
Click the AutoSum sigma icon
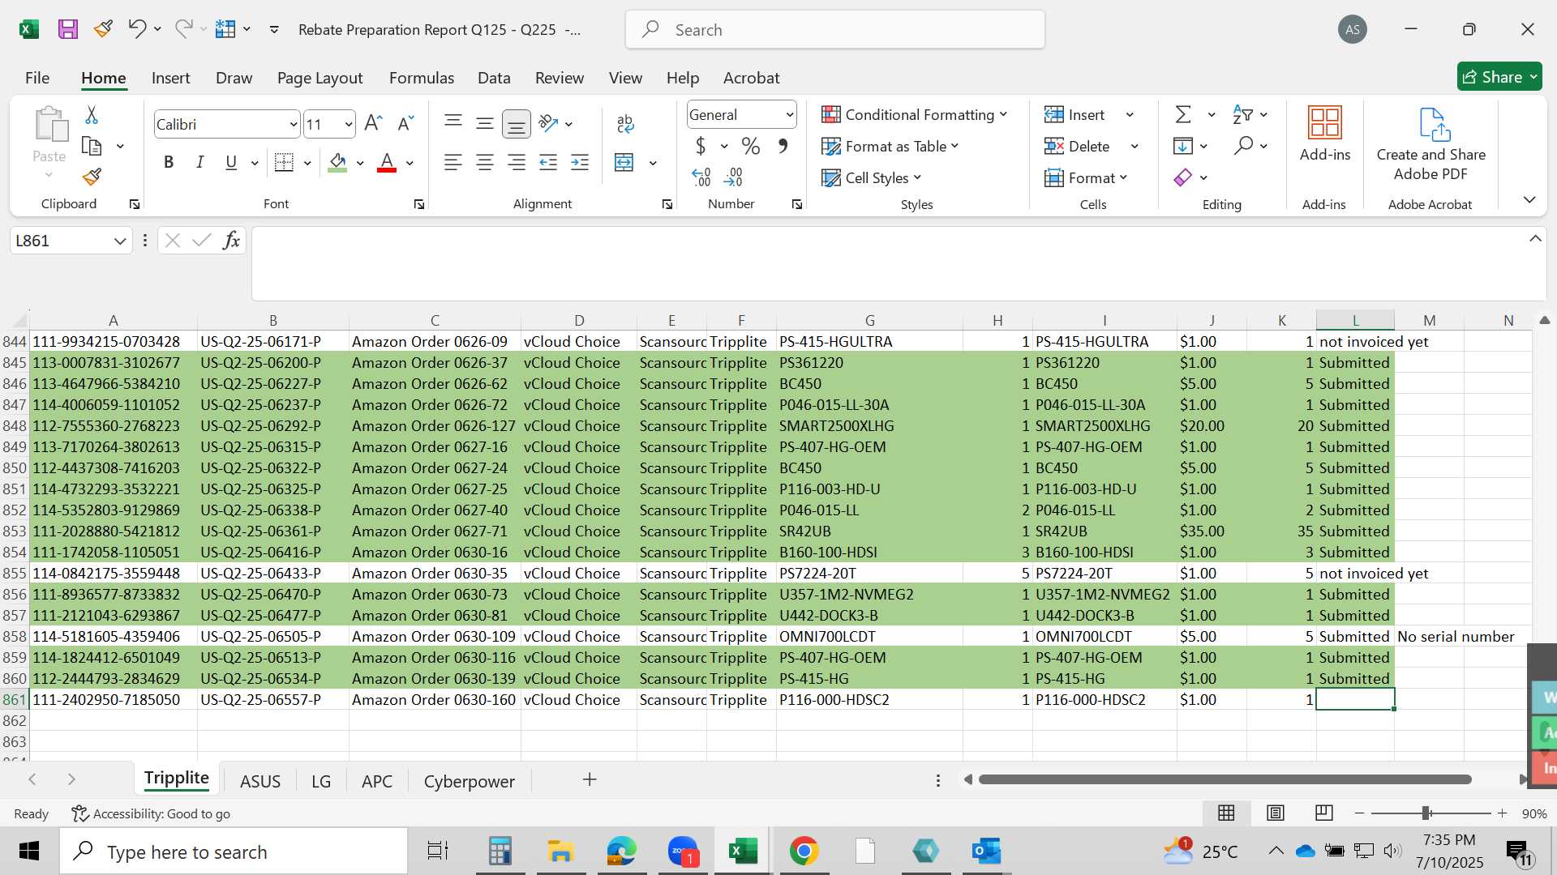click(1183, 114)
